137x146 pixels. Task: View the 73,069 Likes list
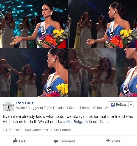coord(13,130)
